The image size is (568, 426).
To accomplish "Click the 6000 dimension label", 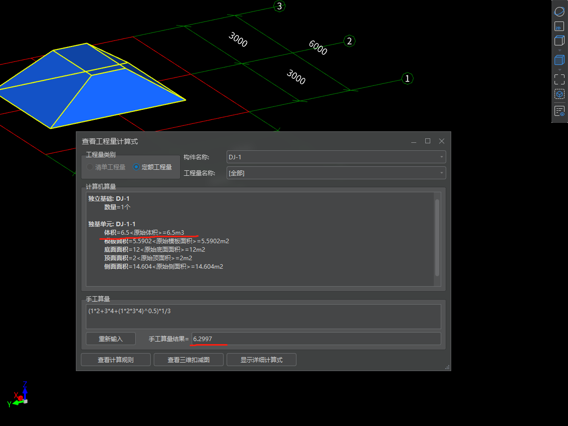I will tap(318, 47).
